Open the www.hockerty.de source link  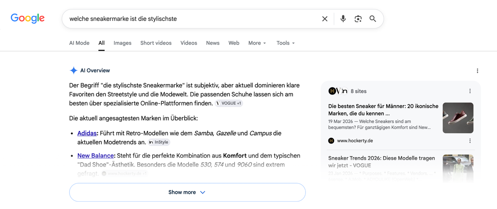(355, 141)
